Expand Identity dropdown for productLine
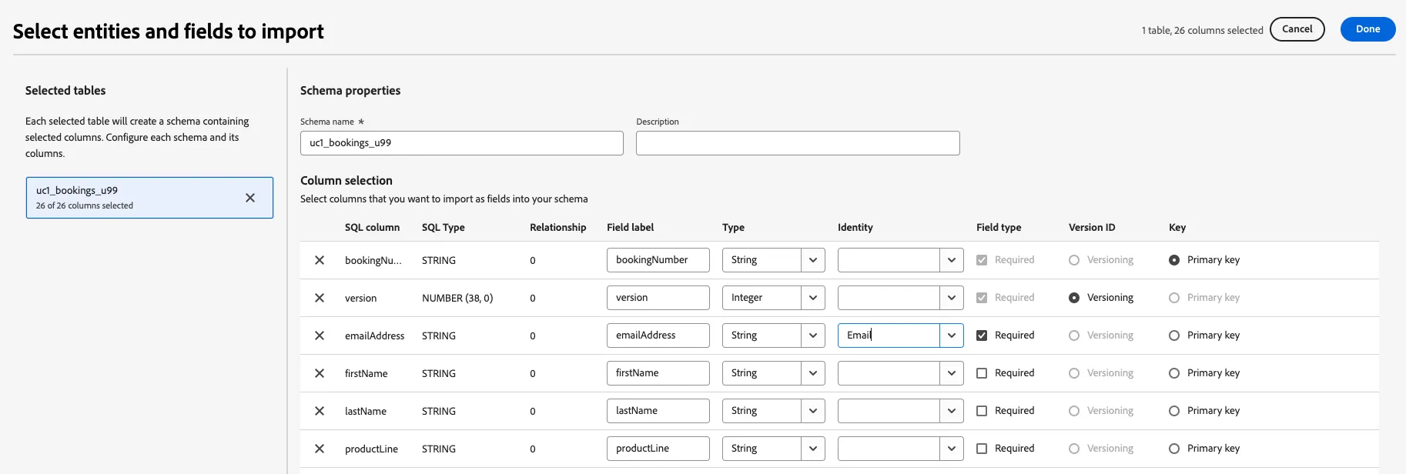1406x474 pixels. [x=952, y=449]
